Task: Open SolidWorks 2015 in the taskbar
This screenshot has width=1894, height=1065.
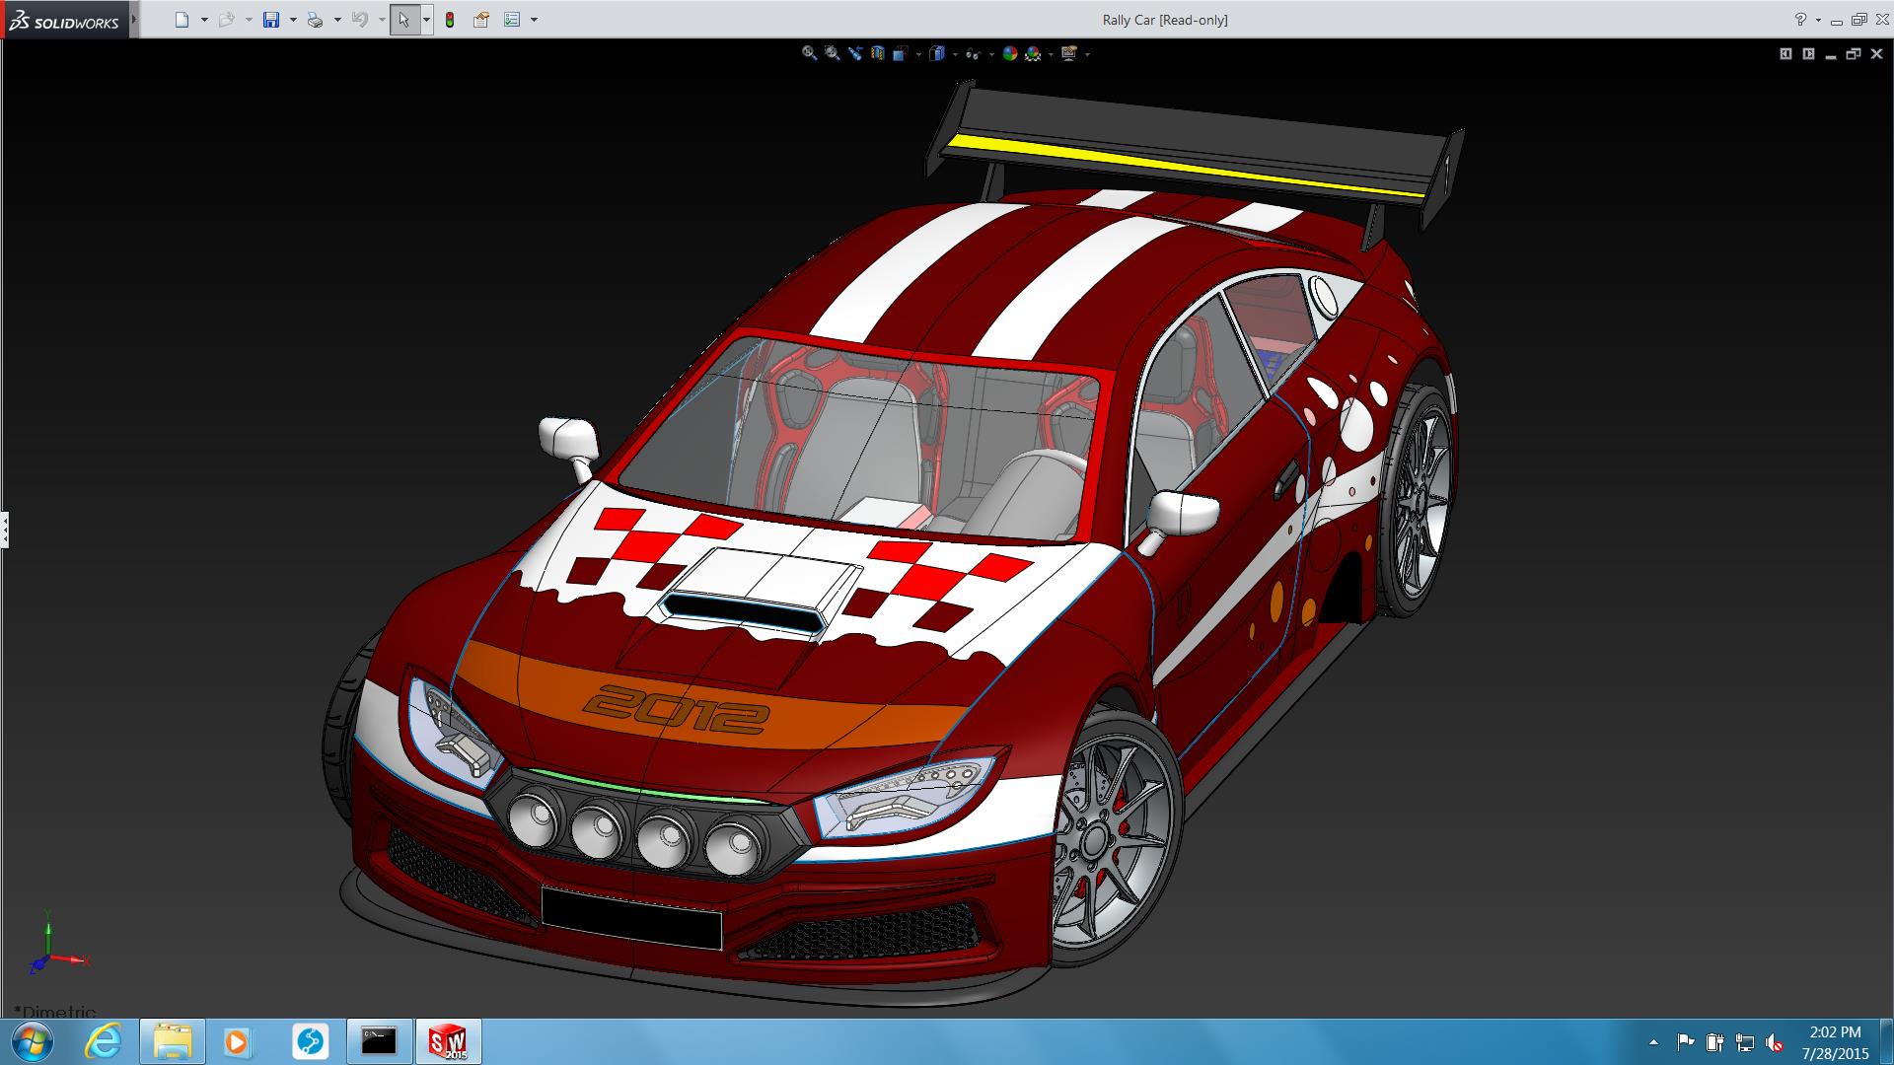Action: 448,1041
